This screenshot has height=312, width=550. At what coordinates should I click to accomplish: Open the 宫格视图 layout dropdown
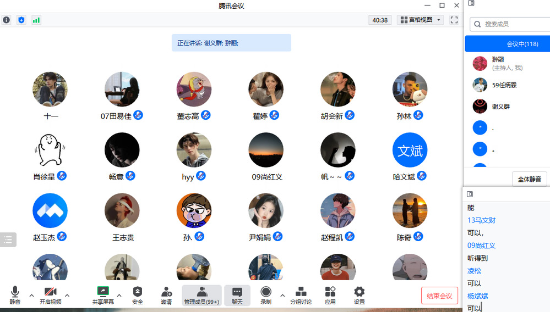421,20
